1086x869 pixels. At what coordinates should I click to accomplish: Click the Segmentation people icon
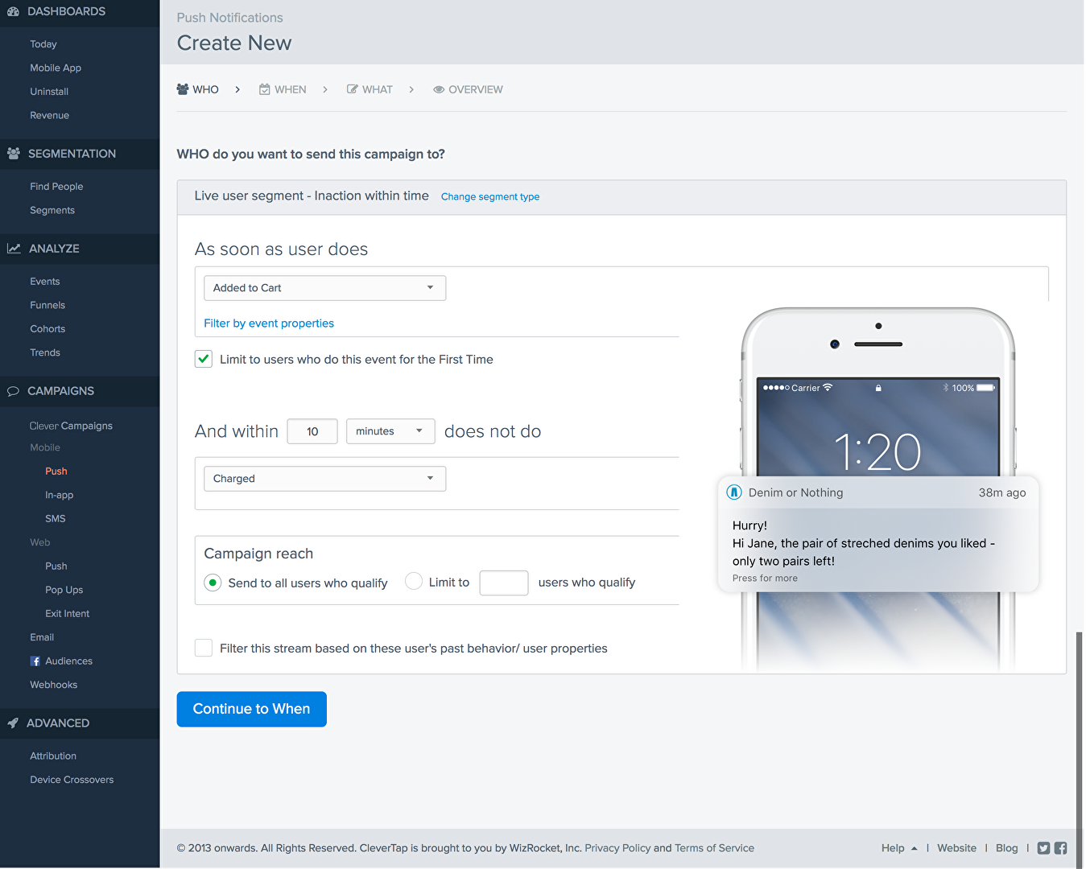(13, 153)
